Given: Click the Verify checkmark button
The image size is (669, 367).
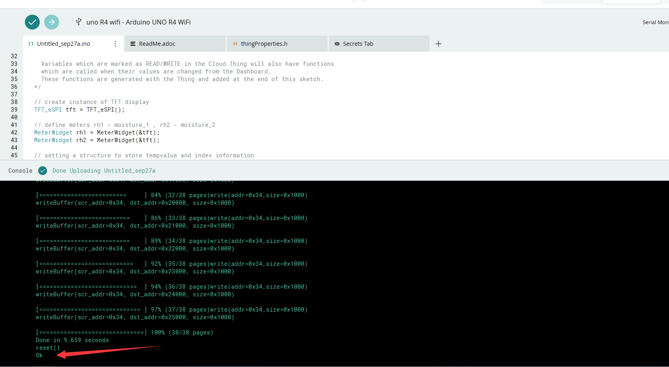Looking at the screenshot, I should click(32, 22).
